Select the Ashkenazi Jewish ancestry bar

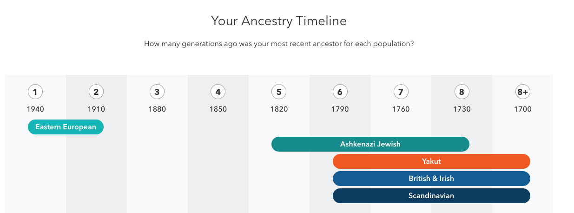coord(370,144)
